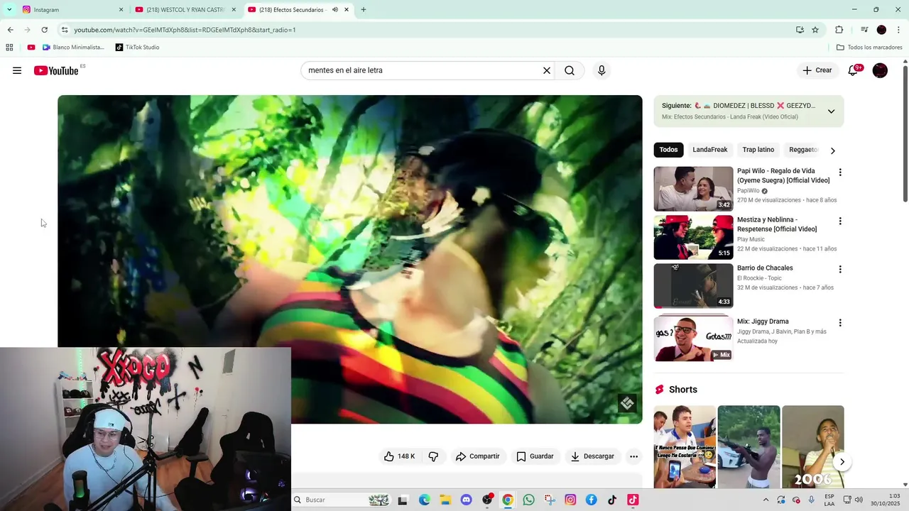Click the magnifier search button
Image resolution: width=909 pixels, height=511 pixels.
pos(570,70)
